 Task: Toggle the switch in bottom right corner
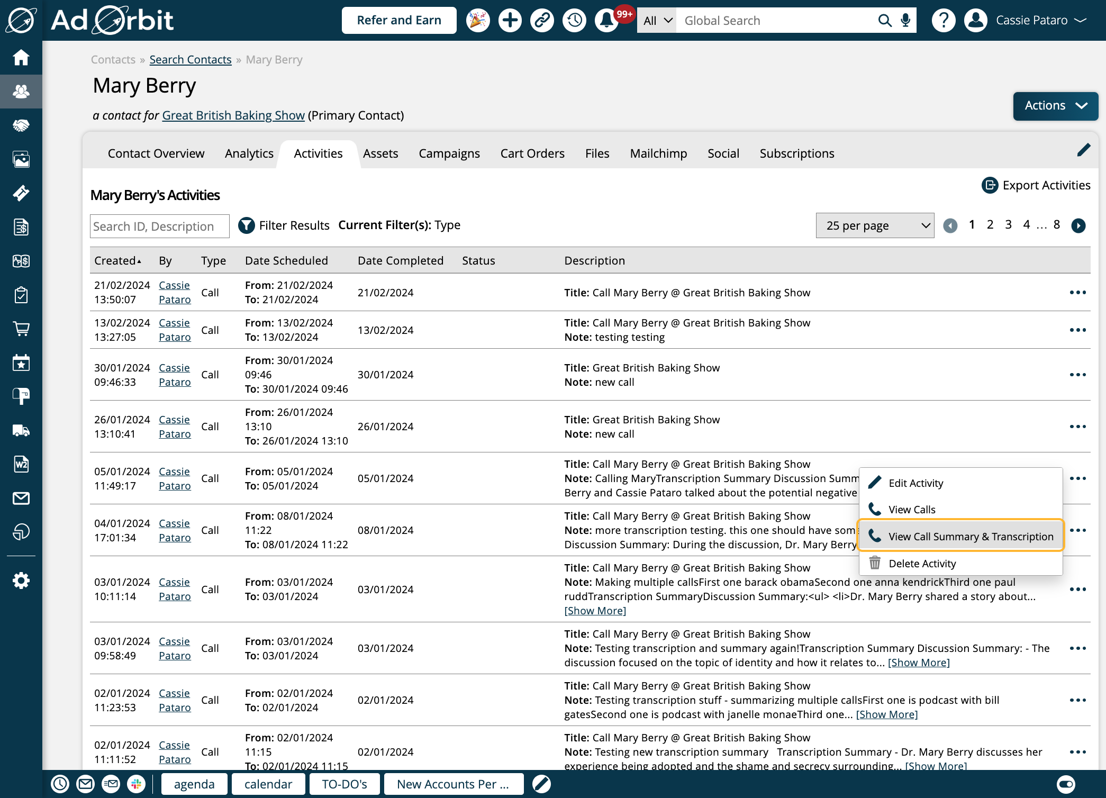click(x=1066, y=784)
